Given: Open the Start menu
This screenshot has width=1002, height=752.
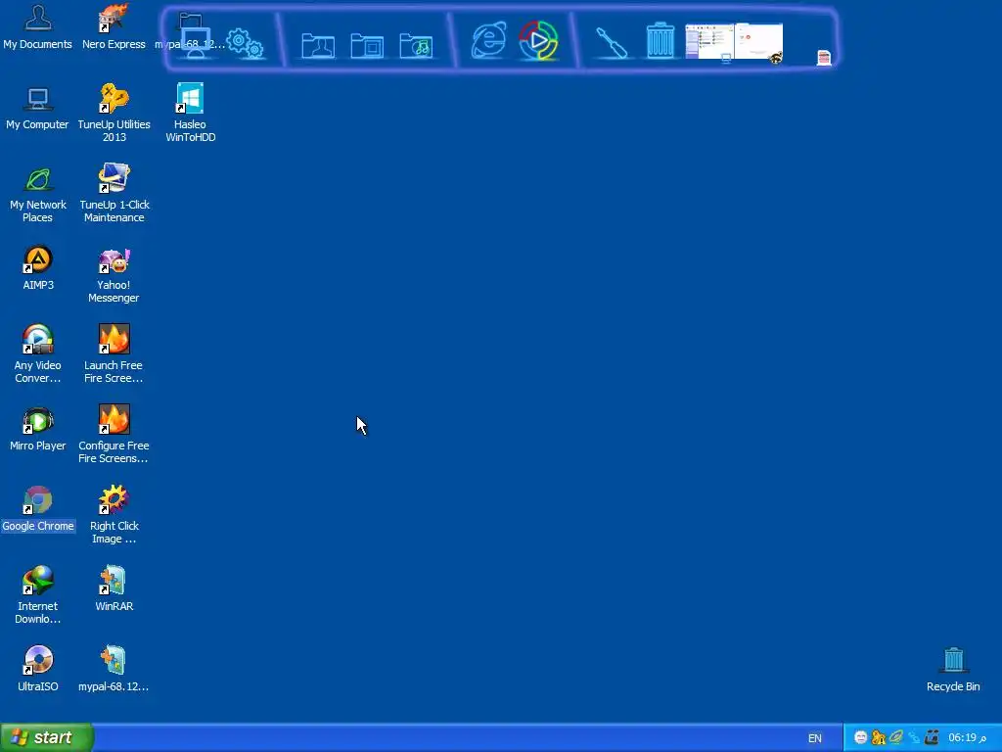Looking at the screenshot, I should [47, 737].
